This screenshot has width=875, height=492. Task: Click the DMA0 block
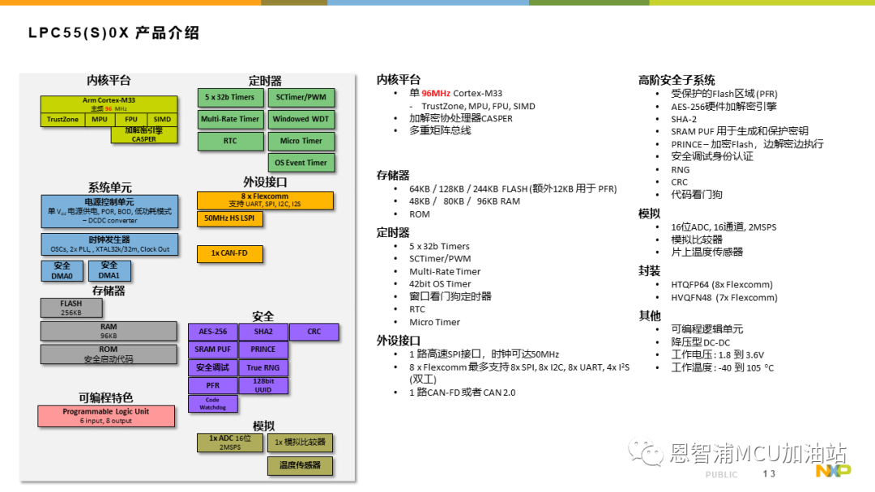[62, 271]
